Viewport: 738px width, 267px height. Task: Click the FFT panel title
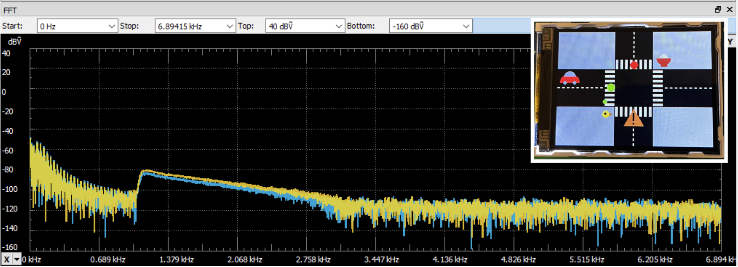10,10
